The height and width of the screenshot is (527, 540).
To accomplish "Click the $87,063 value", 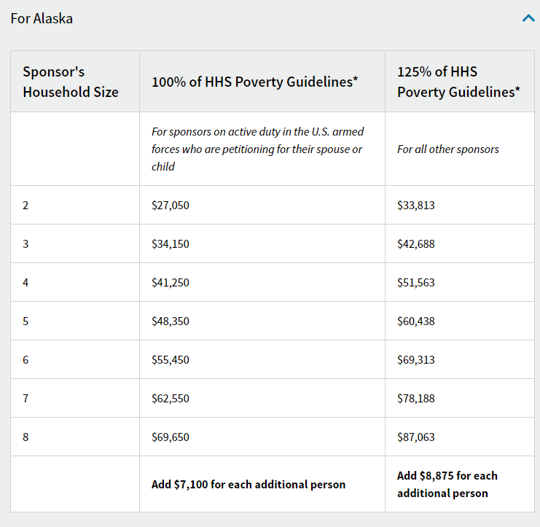I will [x=416, y=437].
